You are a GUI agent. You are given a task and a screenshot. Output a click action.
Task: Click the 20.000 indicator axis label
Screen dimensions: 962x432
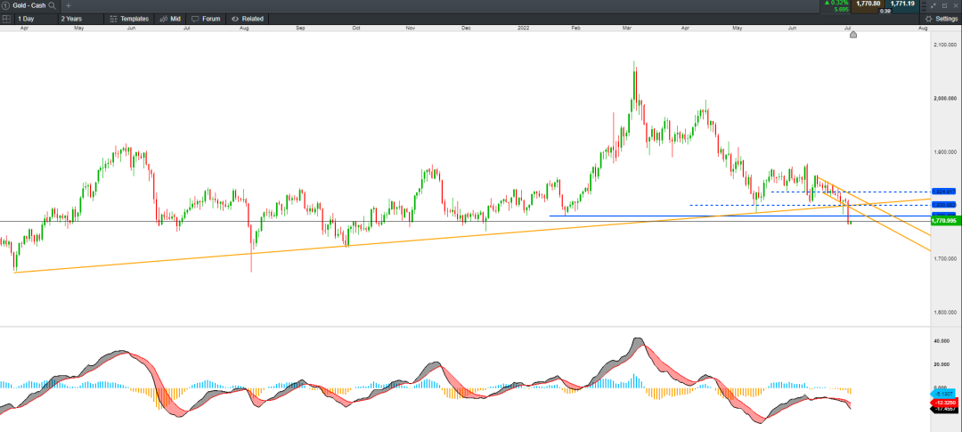coord(942,364)
